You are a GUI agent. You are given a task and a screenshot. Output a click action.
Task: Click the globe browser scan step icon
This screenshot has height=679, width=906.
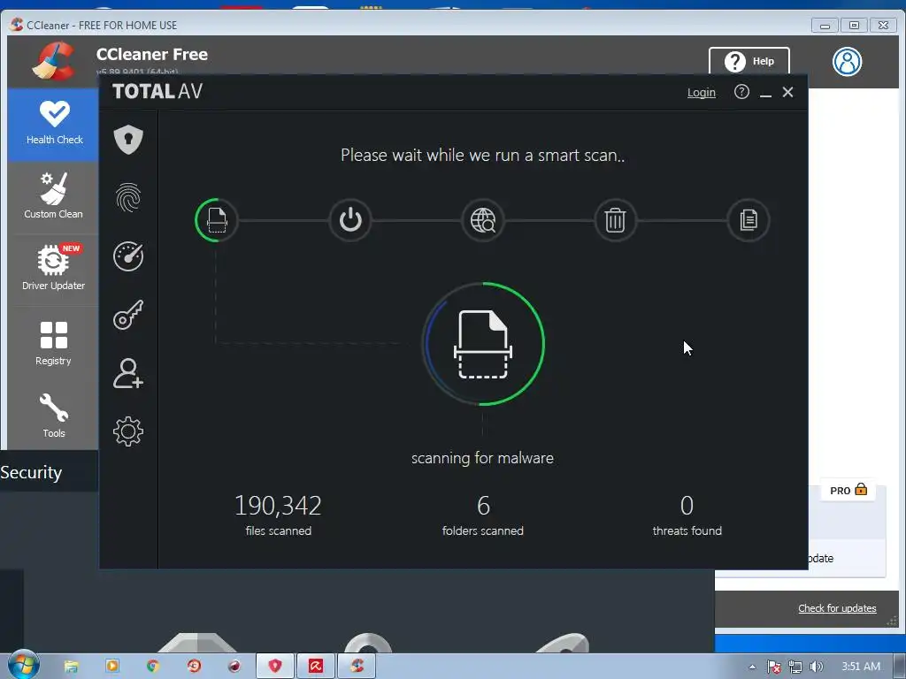[x=483, y=220]
